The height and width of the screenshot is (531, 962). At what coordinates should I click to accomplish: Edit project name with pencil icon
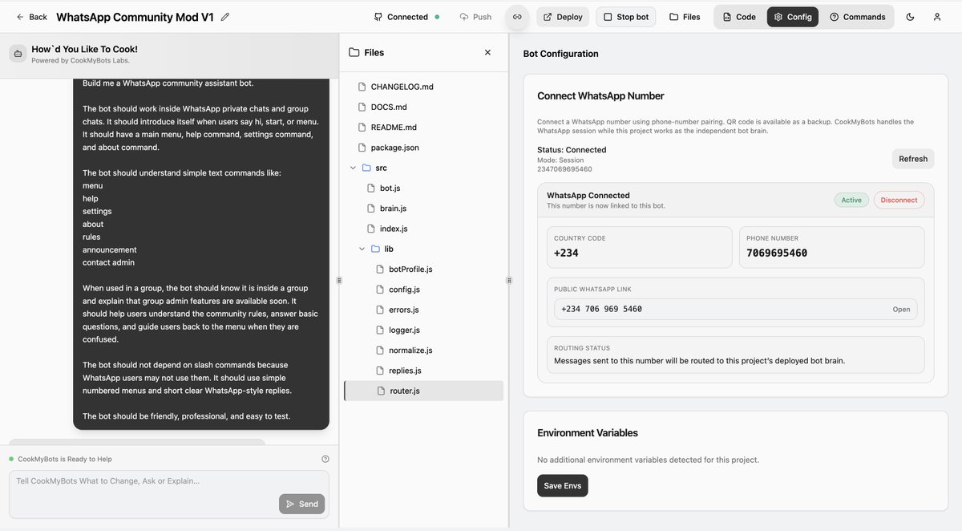(x=224, y=17)
